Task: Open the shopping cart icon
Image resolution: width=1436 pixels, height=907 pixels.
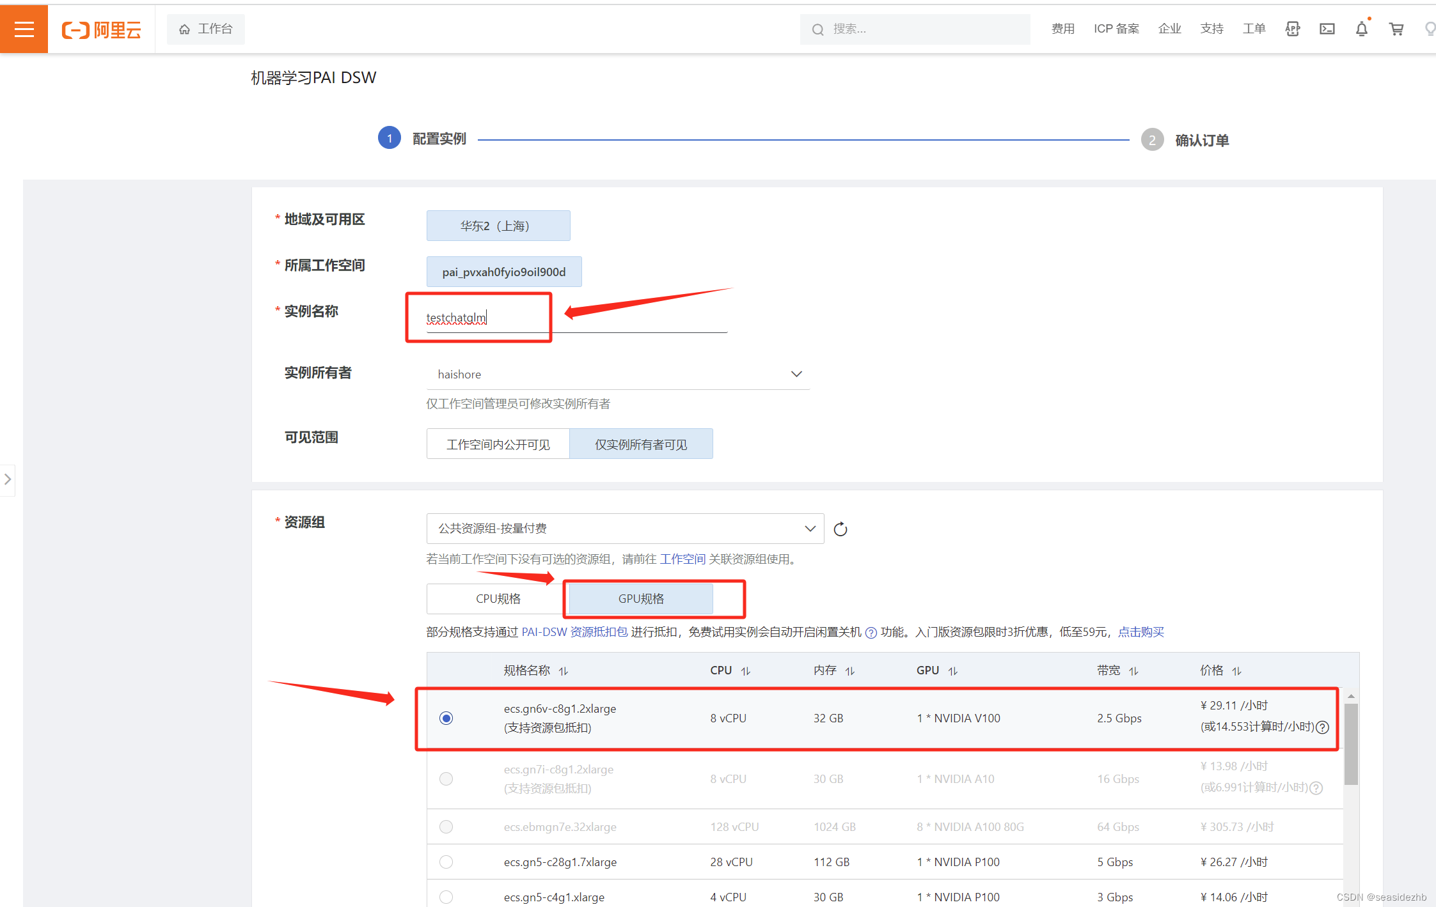Action: point(1396,29)
